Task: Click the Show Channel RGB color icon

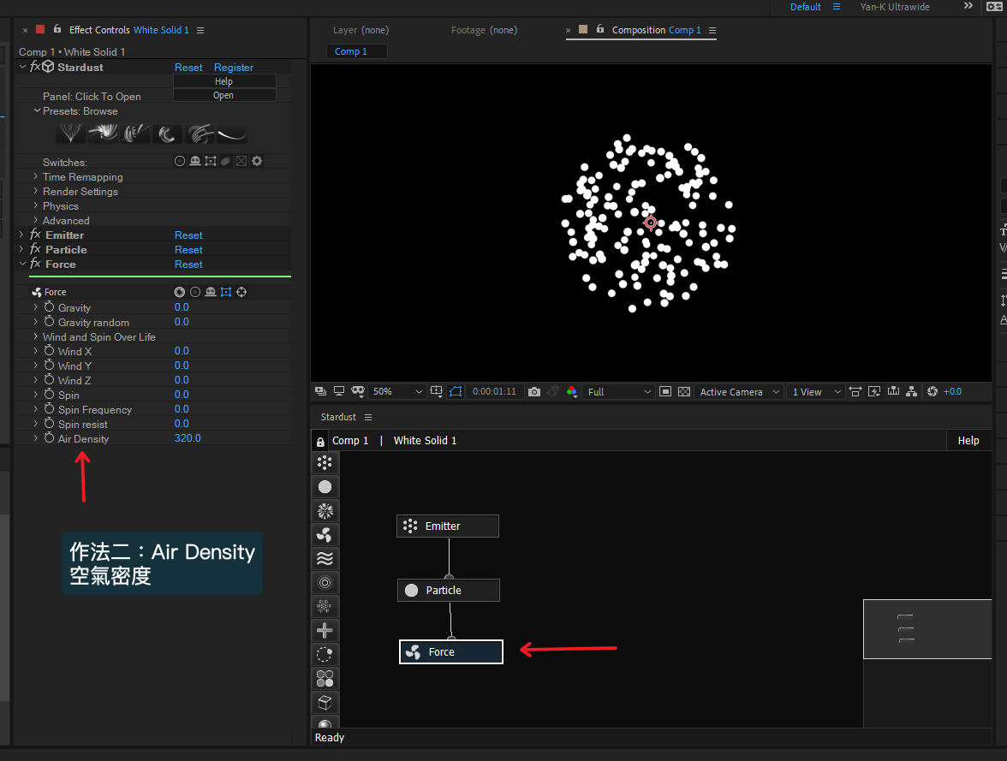Action: click(571, 392)
